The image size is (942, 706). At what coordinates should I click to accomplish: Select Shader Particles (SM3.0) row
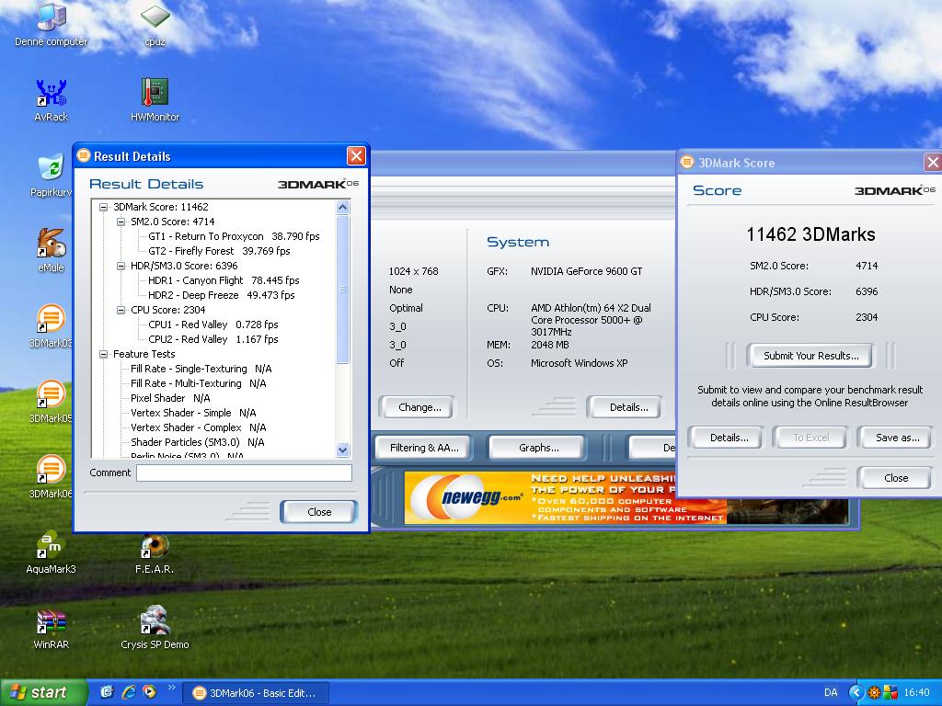(197, 442)
